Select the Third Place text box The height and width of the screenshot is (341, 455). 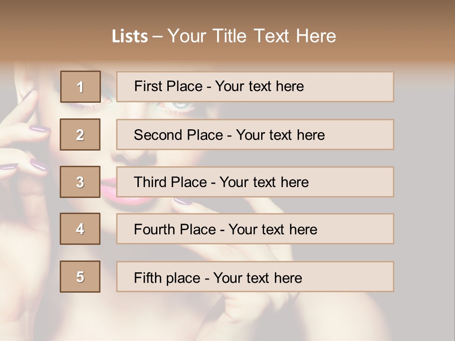point(255,182)
